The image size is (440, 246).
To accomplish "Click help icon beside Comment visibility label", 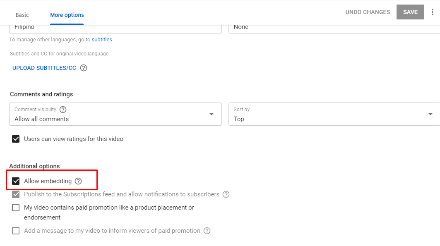I will click(x=63, y=110).
